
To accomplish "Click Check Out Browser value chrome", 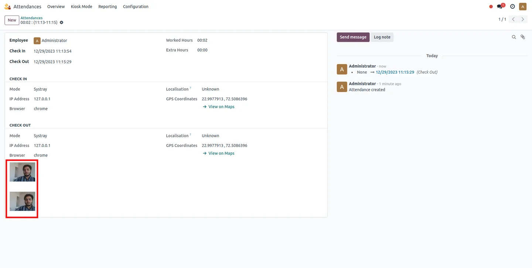I will [x=41, y=155].
